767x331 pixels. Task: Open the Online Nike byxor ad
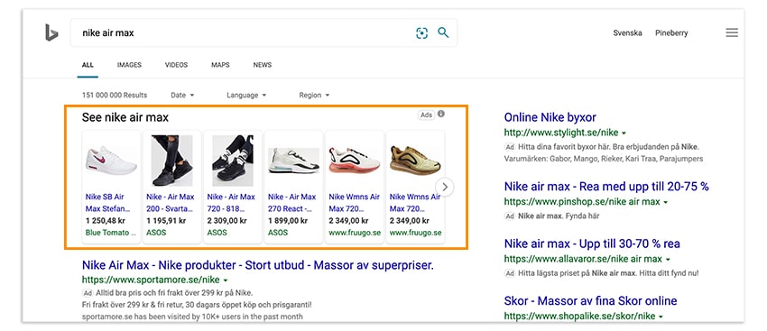[x=550, y=117]
